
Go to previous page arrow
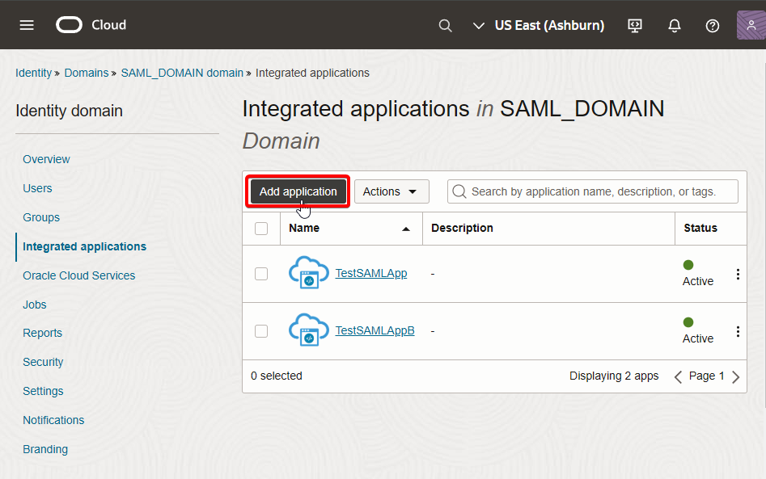678,376
